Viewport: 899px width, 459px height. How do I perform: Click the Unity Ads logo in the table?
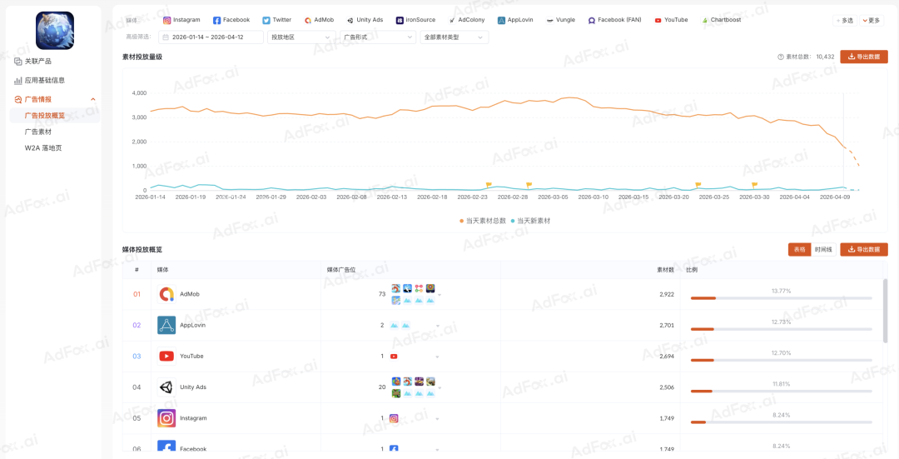click(x=166, y=387)
